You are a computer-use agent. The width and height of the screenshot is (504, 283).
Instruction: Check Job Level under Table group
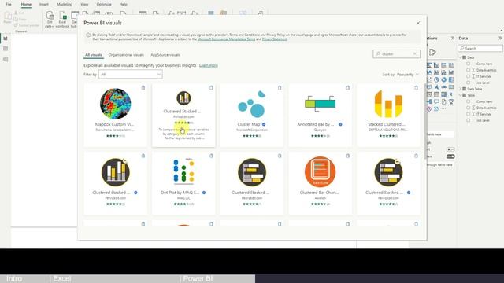click(x=469, y=120)
